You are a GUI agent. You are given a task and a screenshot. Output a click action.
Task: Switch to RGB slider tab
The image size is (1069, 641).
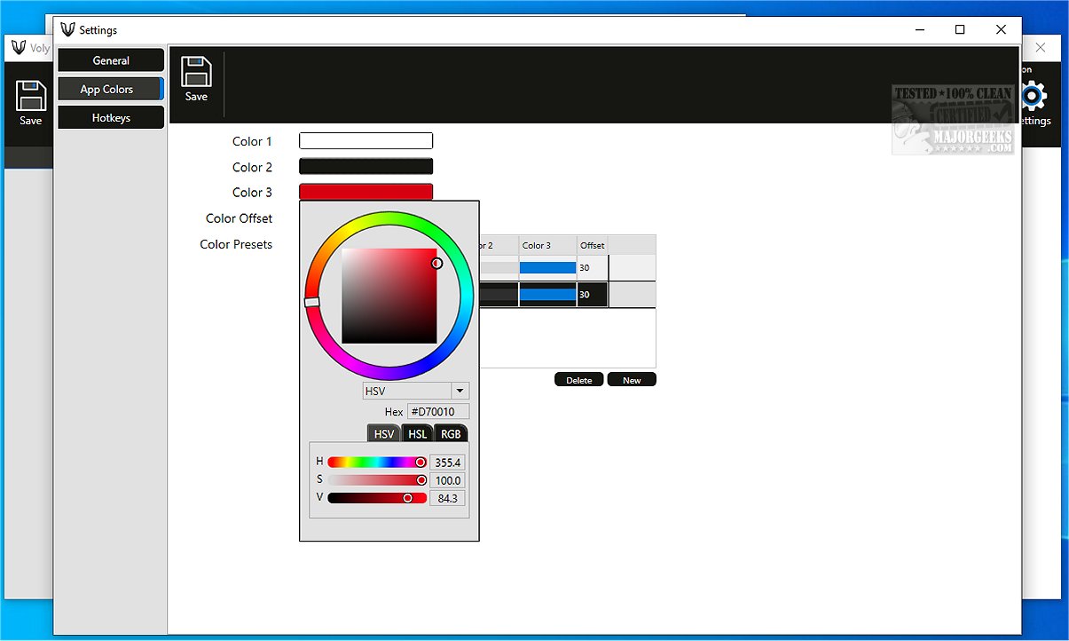pos(451,433)
